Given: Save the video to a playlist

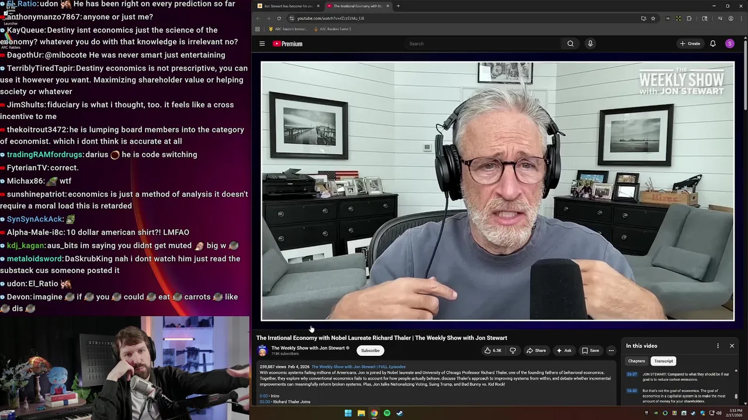Looking at the screenshot, I should 590,351.
